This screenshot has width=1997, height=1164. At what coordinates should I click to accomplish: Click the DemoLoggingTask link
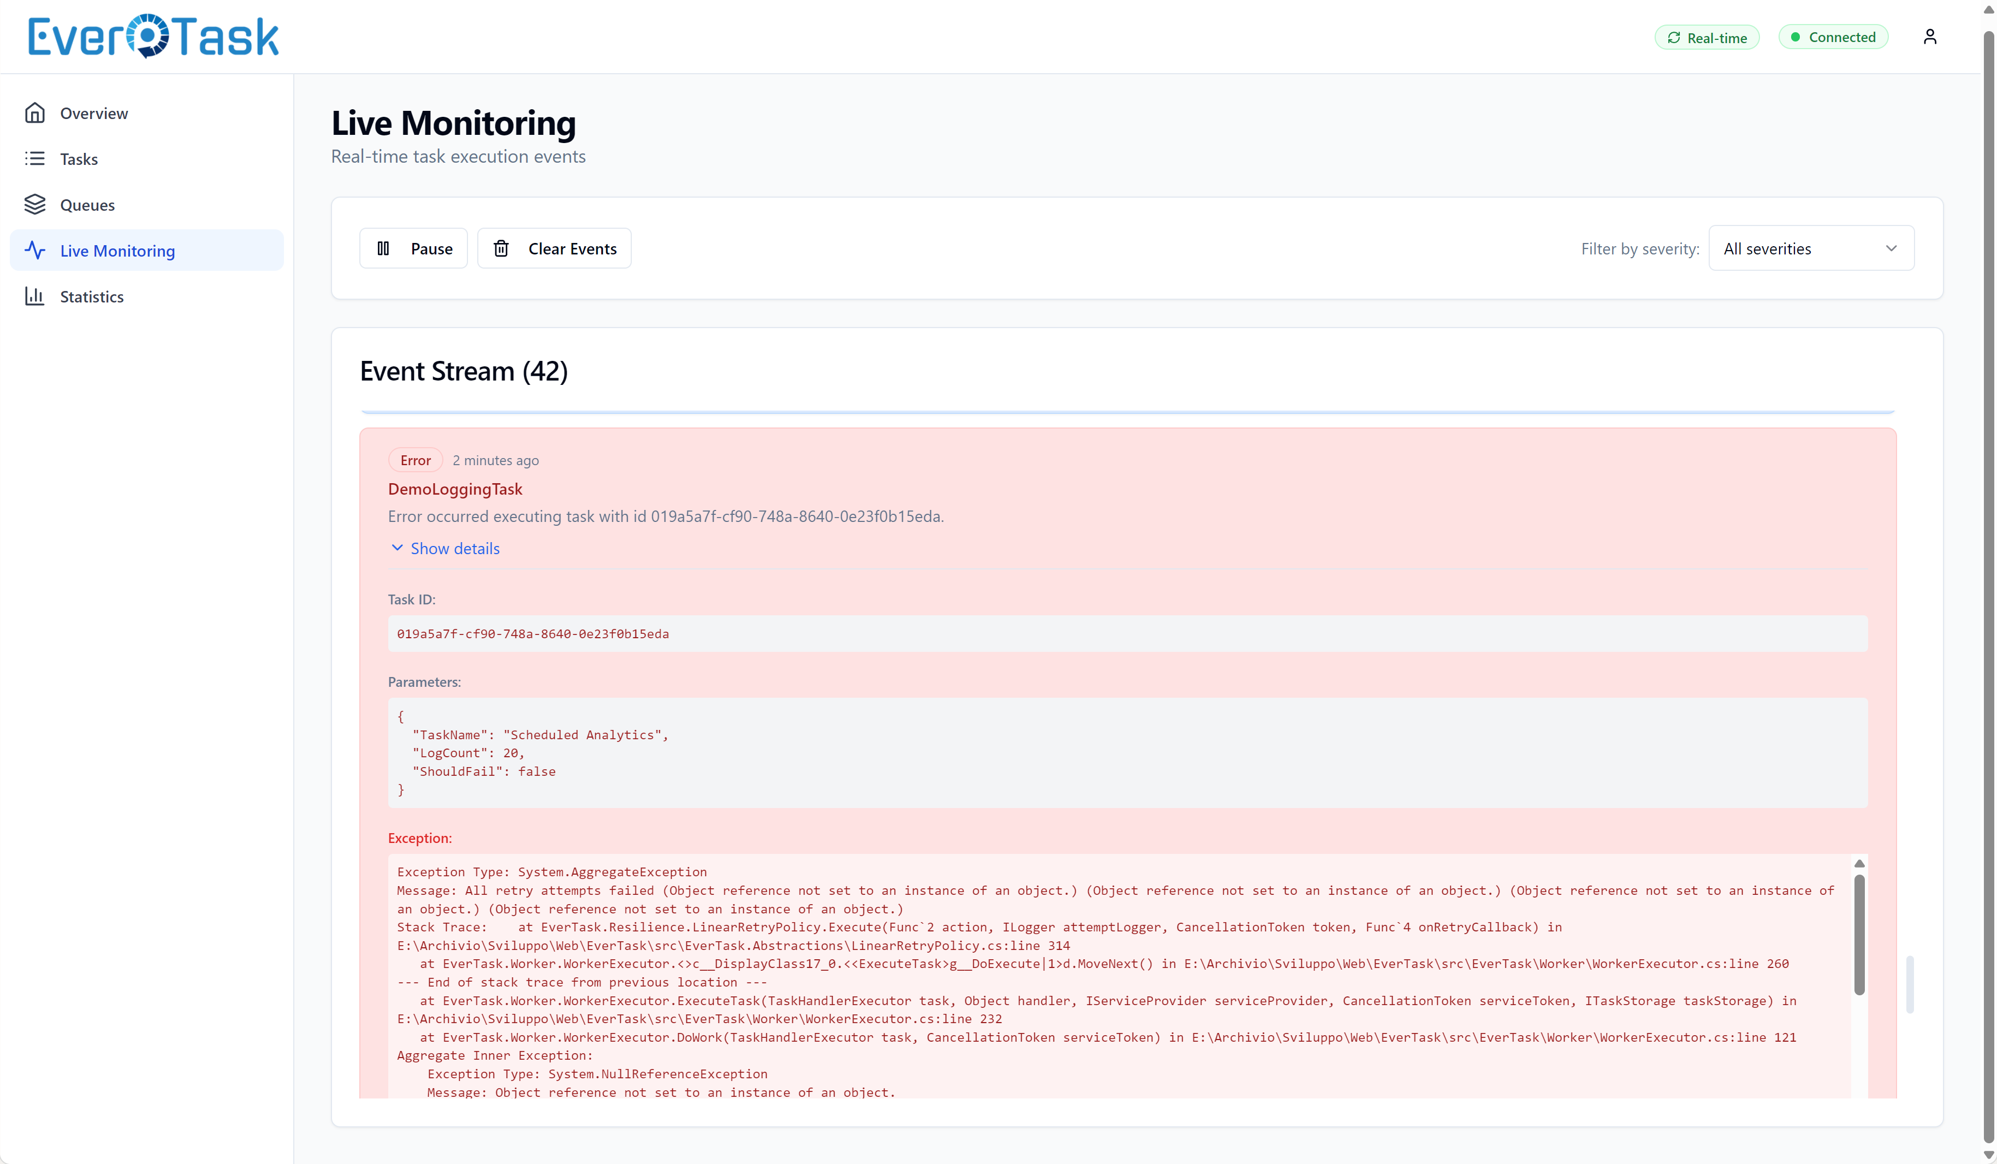tap(455, 489)
